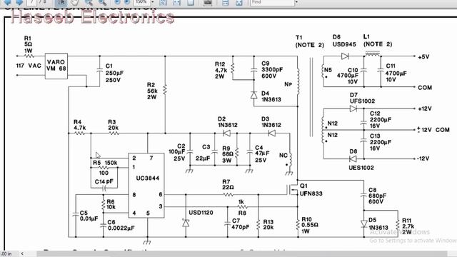Click the scroll-left arrow at bottom
The image size is (457, 257).
pos(22,254)
